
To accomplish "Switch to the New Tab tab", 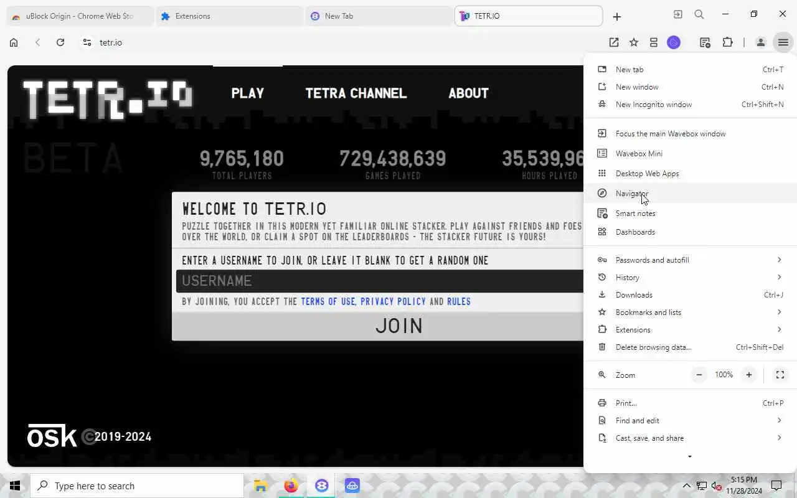I will coord(379,16).
